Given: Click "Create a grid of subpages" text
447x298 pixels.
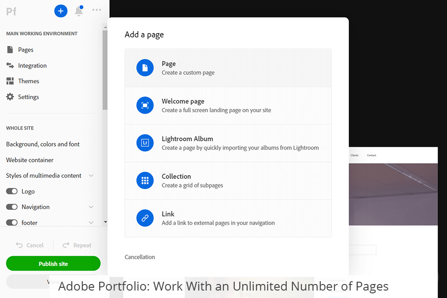Looking at the screenshot, I should coord(192,185).
